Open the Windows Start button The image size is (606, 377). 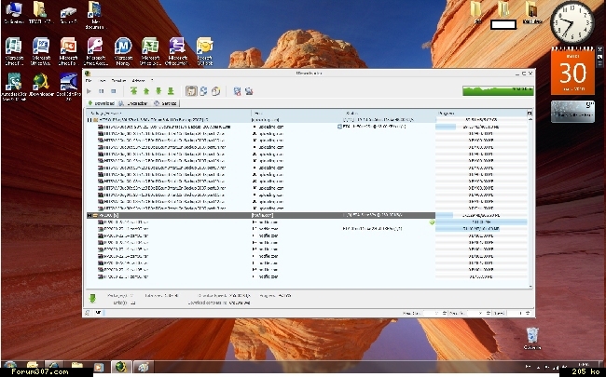[10, 366]
